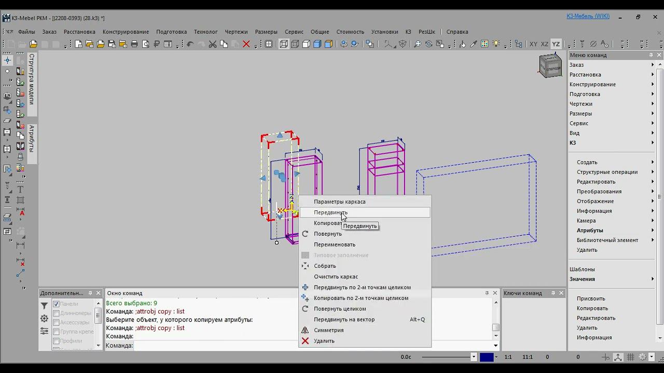This screenshot has width=664, height=373.
Task: Click the light bulb icon in toolbar
Action: click(x=496, y=44)
